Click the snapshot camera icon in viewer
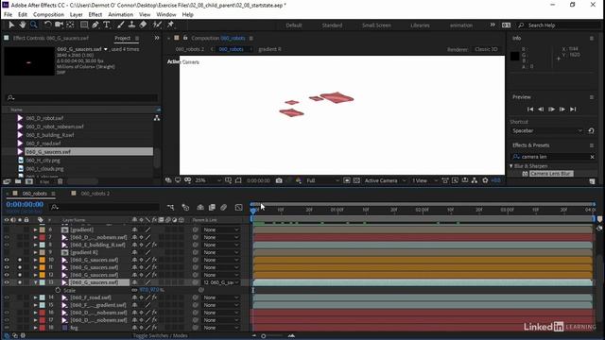Image resolution: width=605 pixels, height=340 pixels. 279,180
